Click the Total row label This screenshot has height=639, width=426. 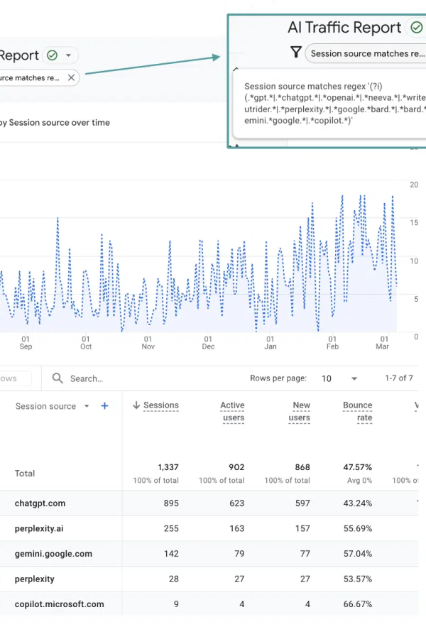[25, 474]
